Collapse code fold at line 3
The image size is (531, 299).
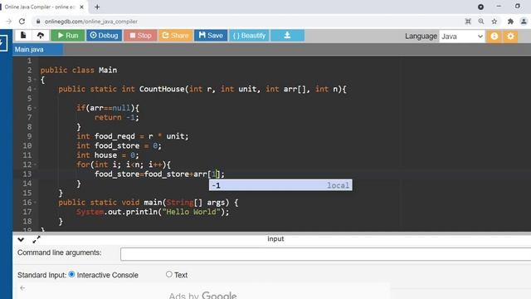pos(35,80)
